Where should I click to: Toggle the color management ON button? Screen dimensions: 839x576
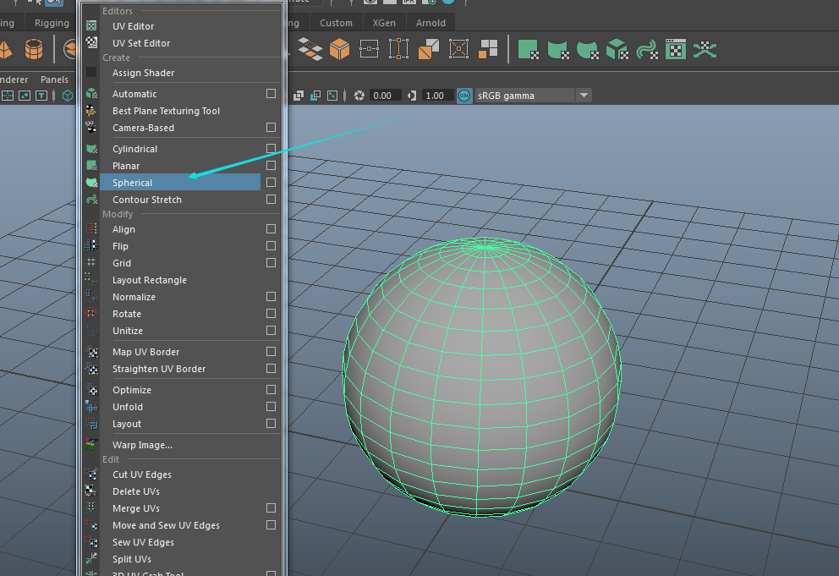click(x=464, y=96)
